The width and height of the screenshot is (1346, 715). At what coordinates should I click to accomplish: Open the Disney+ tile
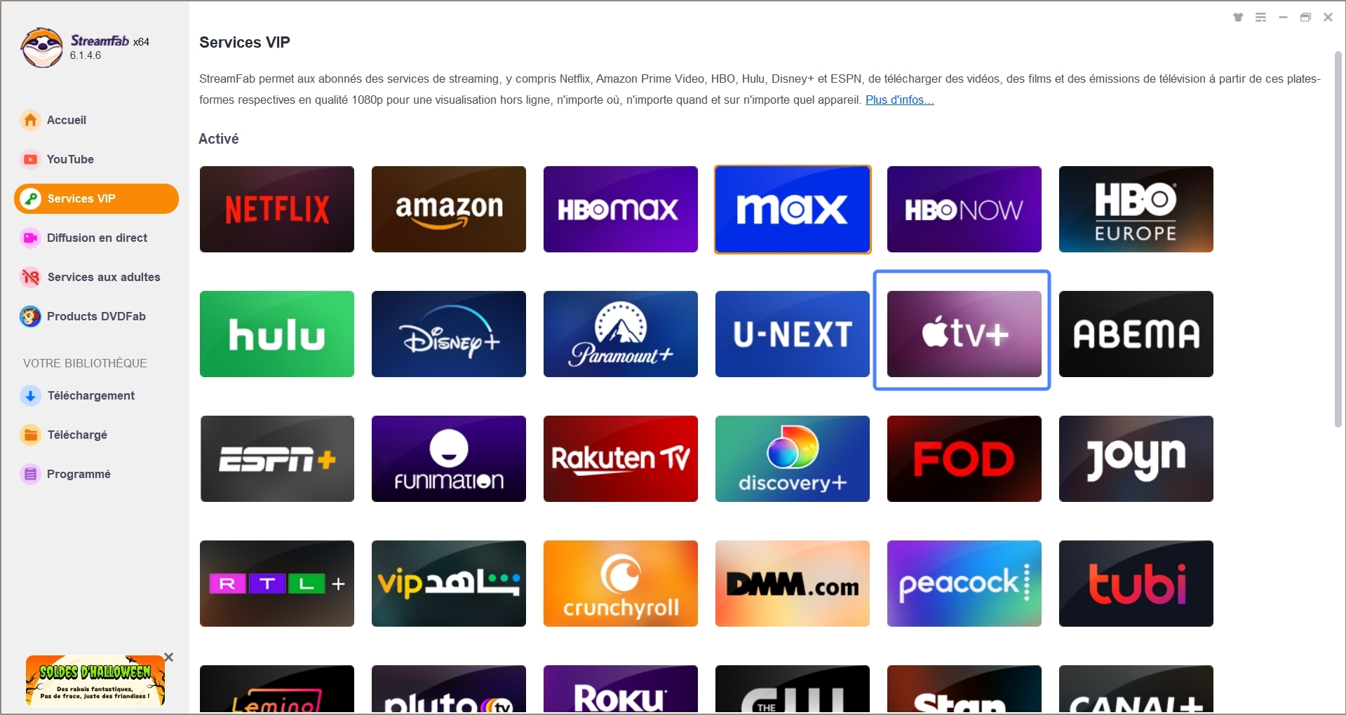pyautogui.click(x=448, y=334)
